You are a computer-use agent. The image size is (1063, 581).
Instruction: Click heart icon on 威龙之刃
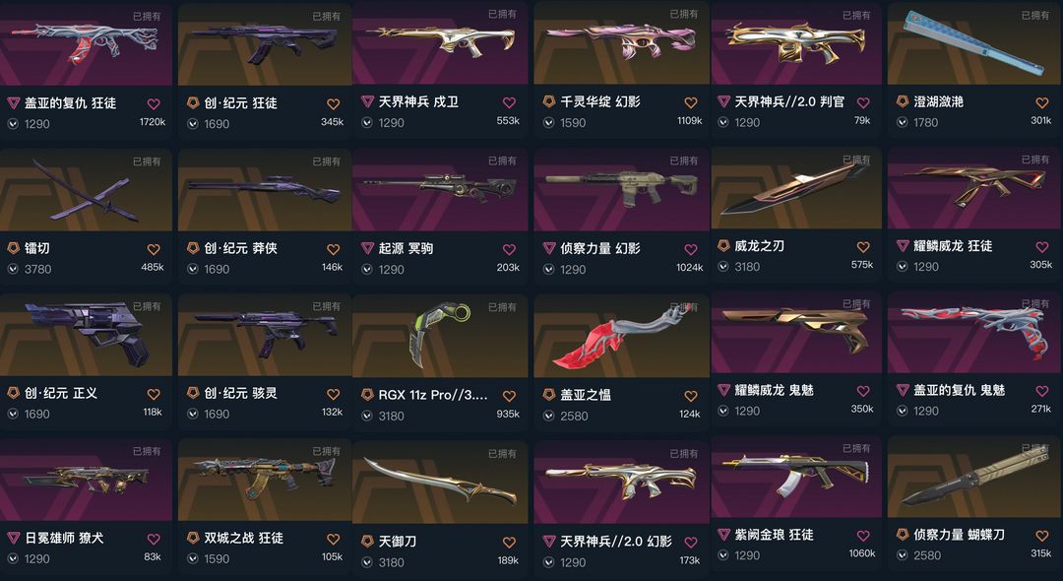coord(863,247)
